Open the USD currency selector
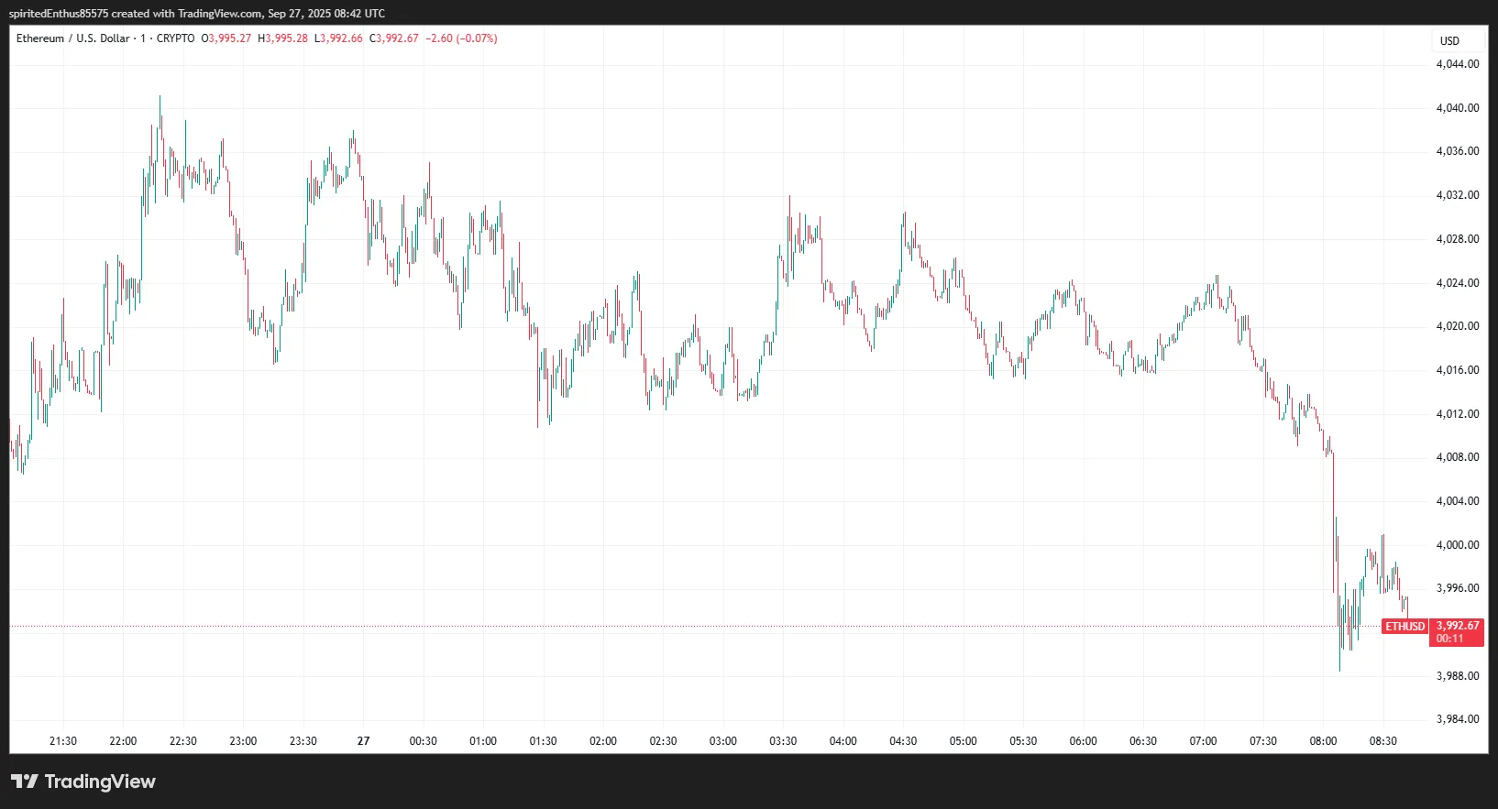The height and width of the screenshot is (809, 1498). 1449,40
